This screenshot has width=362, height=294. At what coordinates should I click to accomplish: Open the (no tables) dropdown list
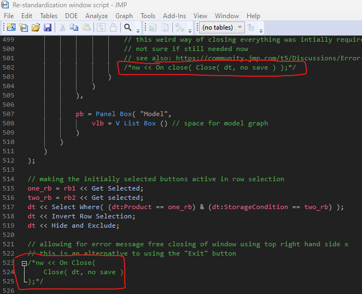(222, 27)
